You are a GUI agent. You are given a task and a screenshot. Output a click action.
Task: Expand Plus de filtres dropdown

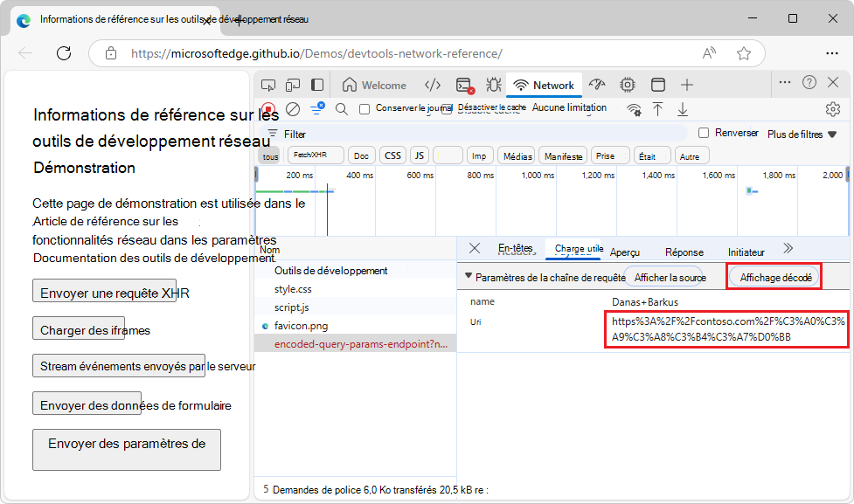tap(802, 134)
